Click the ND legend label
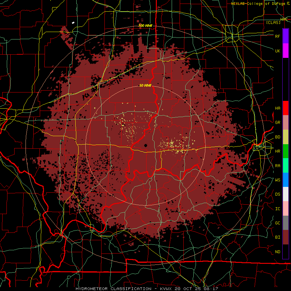The height and width of the screenshot is (291, 291). (x=277, y=252)
